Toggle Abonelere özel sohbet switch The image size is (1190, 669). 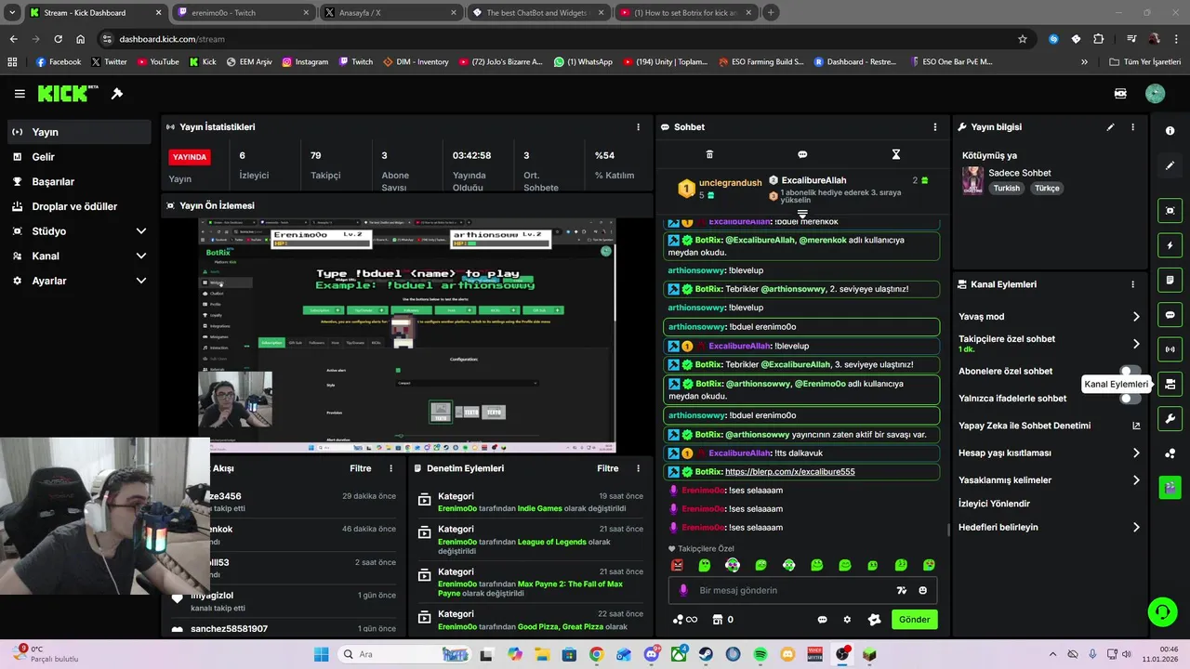tap(1130, 372)
